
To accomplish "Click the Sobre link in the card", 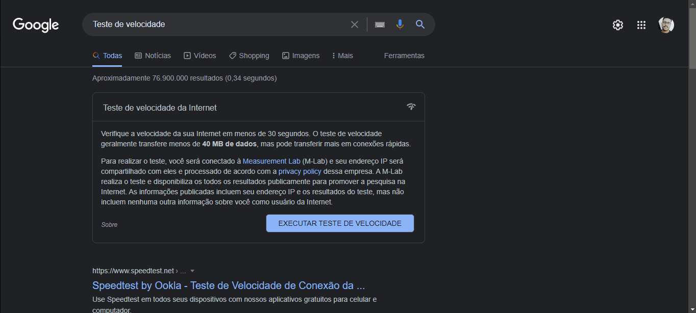I will (109, 225).
